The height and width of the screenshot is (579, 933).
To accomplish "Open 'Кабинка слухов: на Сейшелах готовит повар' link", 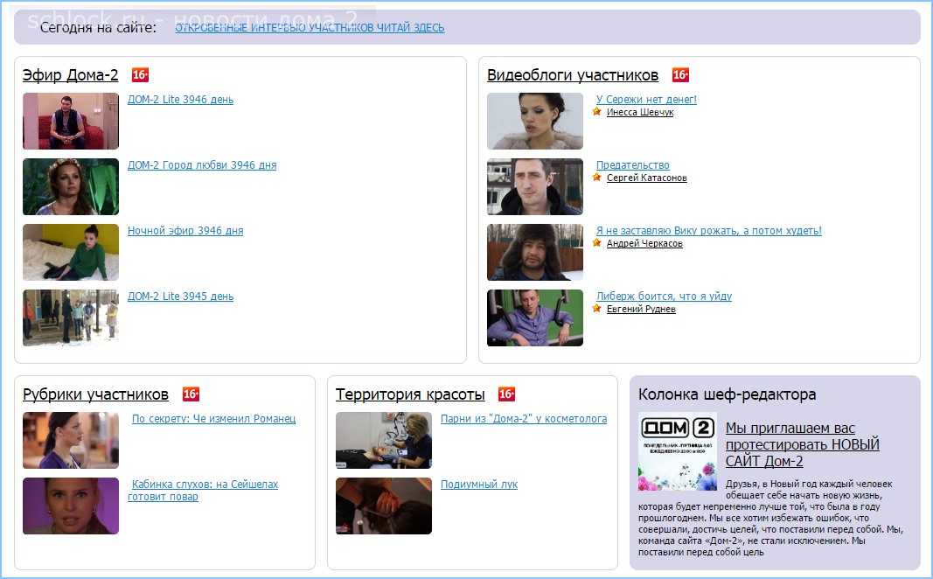I will tap(203, 491).
